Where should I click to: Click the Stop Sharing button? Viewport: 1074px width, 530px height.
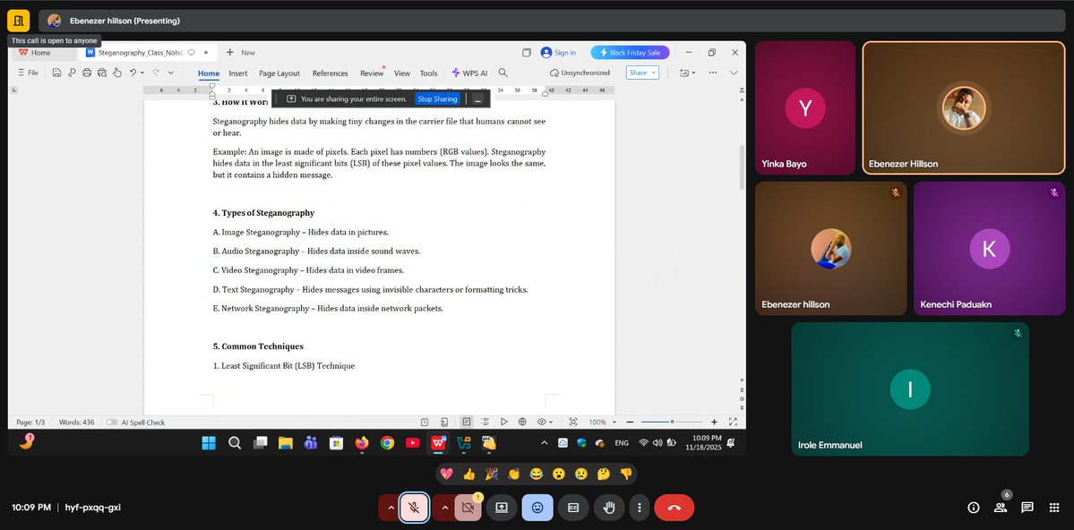coord(437,98)
